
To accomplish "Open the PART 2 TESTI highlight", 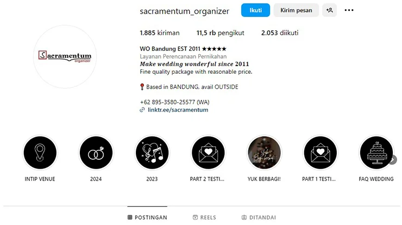I will pos(209,153).
